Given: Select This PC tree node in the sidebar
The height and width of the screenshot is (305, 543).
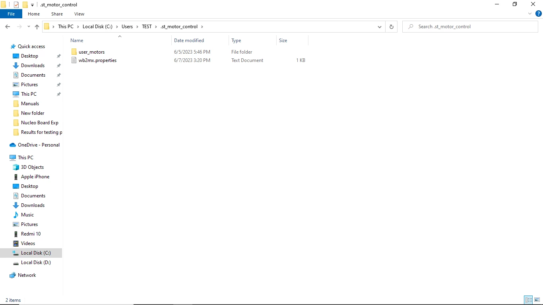Looking at the screenshot, I should point(25,158).
